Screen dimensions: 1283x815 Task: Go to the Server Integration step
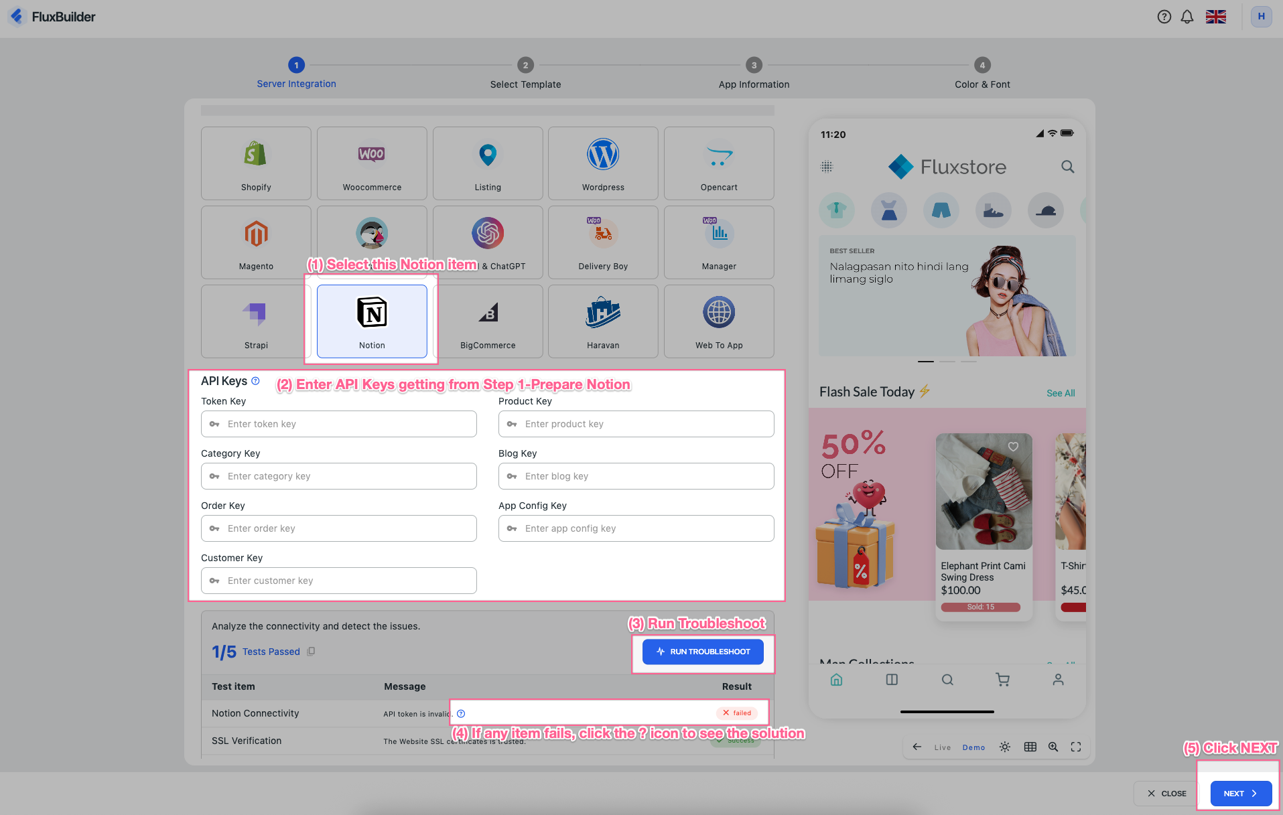click(296, 74)
